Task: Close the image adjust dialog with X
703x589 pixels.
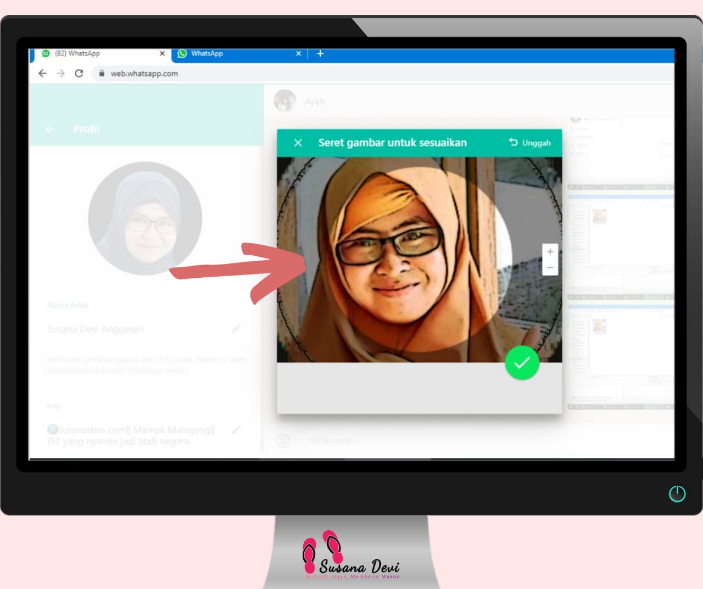Action: click(x=298, y=143)
